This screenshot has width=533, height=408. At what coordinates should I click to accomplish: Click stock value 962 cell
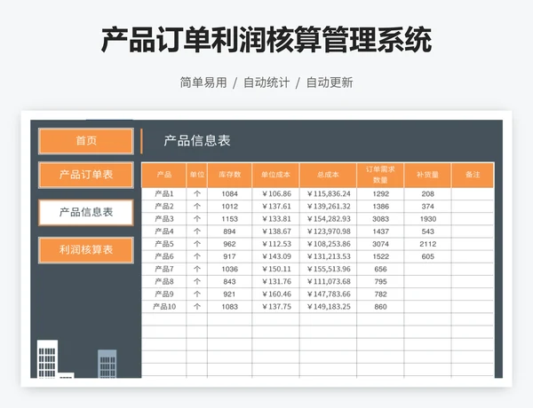(x=230, y=244)
